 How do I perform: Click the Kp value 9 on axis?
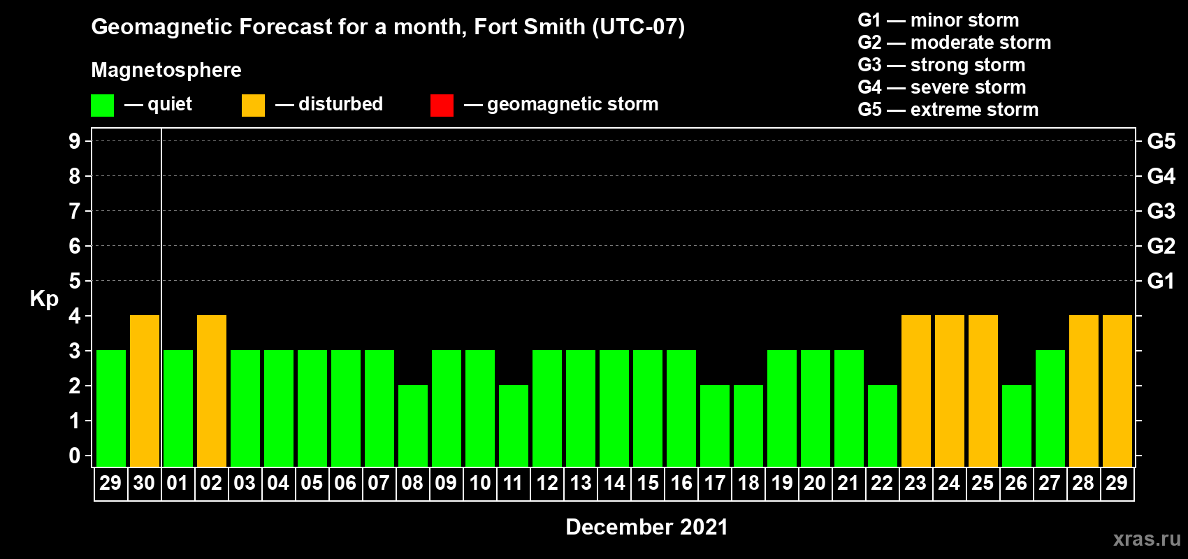(75, 141)
